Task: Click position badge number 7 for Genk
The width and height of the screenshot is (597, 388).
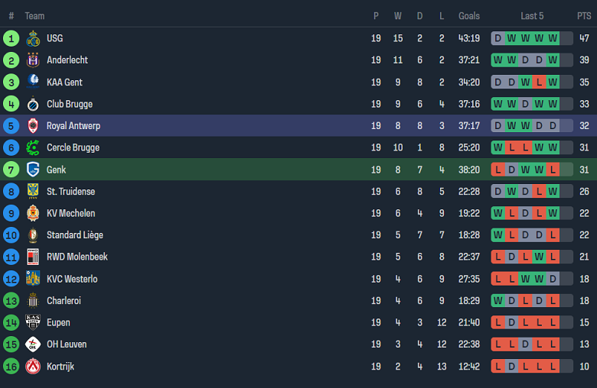Action: tap(11, 170)
